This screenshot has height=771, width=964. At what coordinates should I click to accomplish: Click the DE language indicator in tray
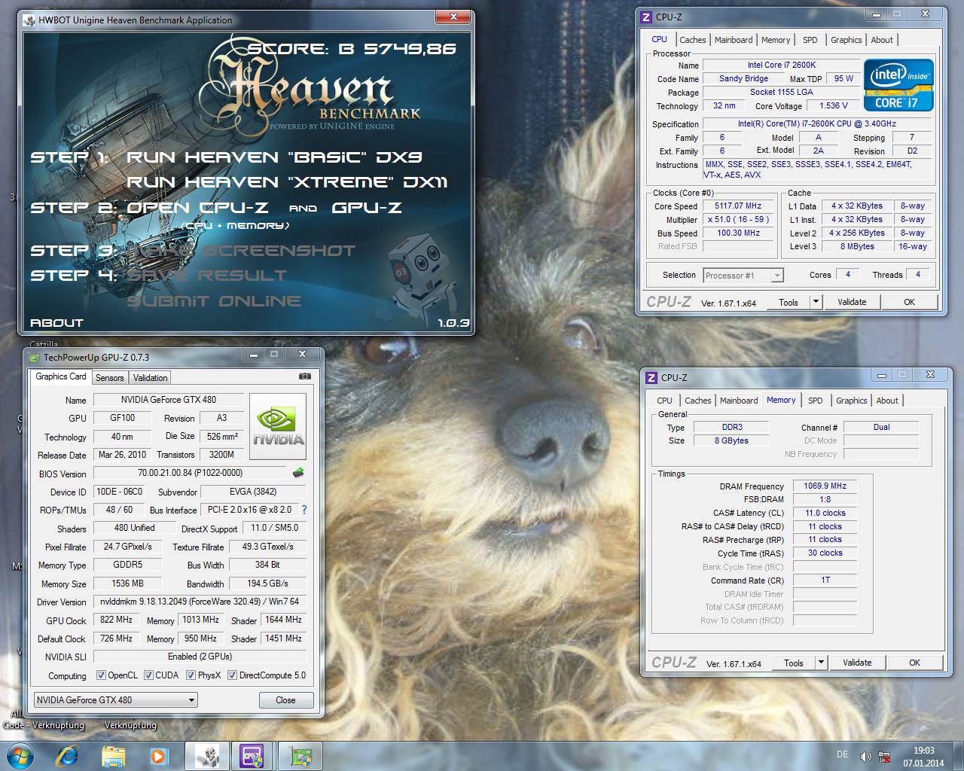click(842, 754)
